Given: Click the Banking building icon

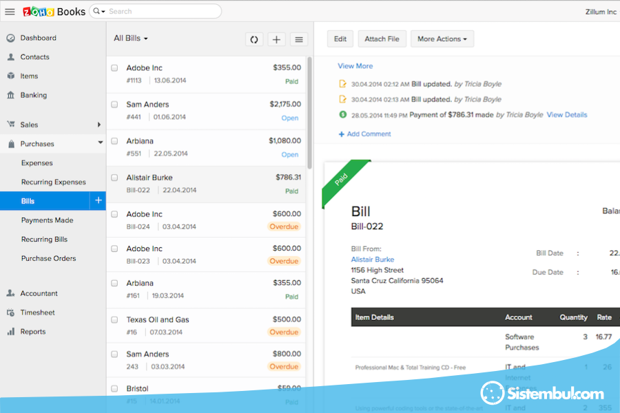Looking at the screenshot, I should click(10, 95).
